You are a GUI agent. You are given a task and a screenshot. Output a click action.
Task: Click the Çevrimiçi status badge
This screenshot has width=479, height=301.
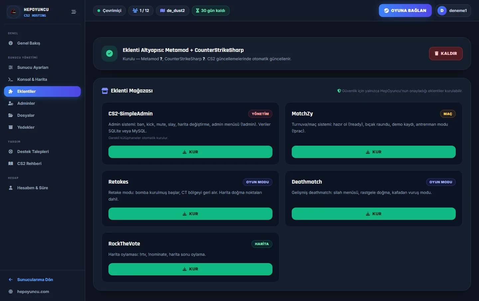pos(109,11)
